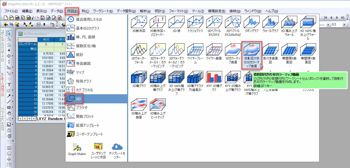350x168 pixels.
Task: Choose the 3D棒グラフ plot
Action: point(139,79)
